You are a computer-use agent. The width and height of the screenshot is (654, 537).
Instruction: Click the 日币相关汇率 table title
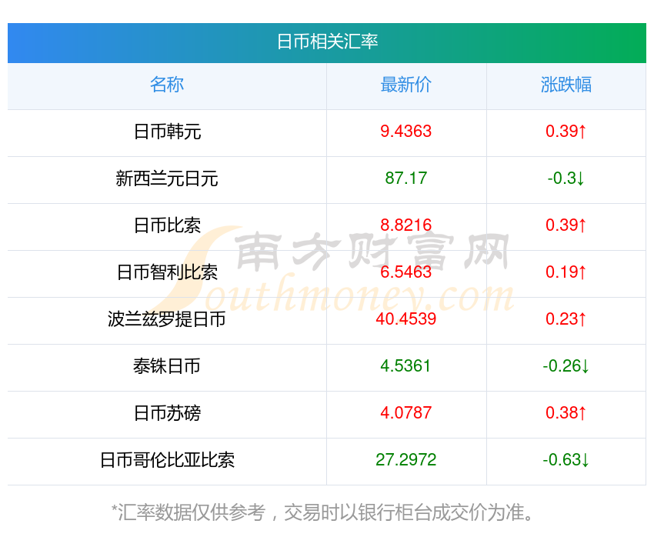tap(328, 42)
